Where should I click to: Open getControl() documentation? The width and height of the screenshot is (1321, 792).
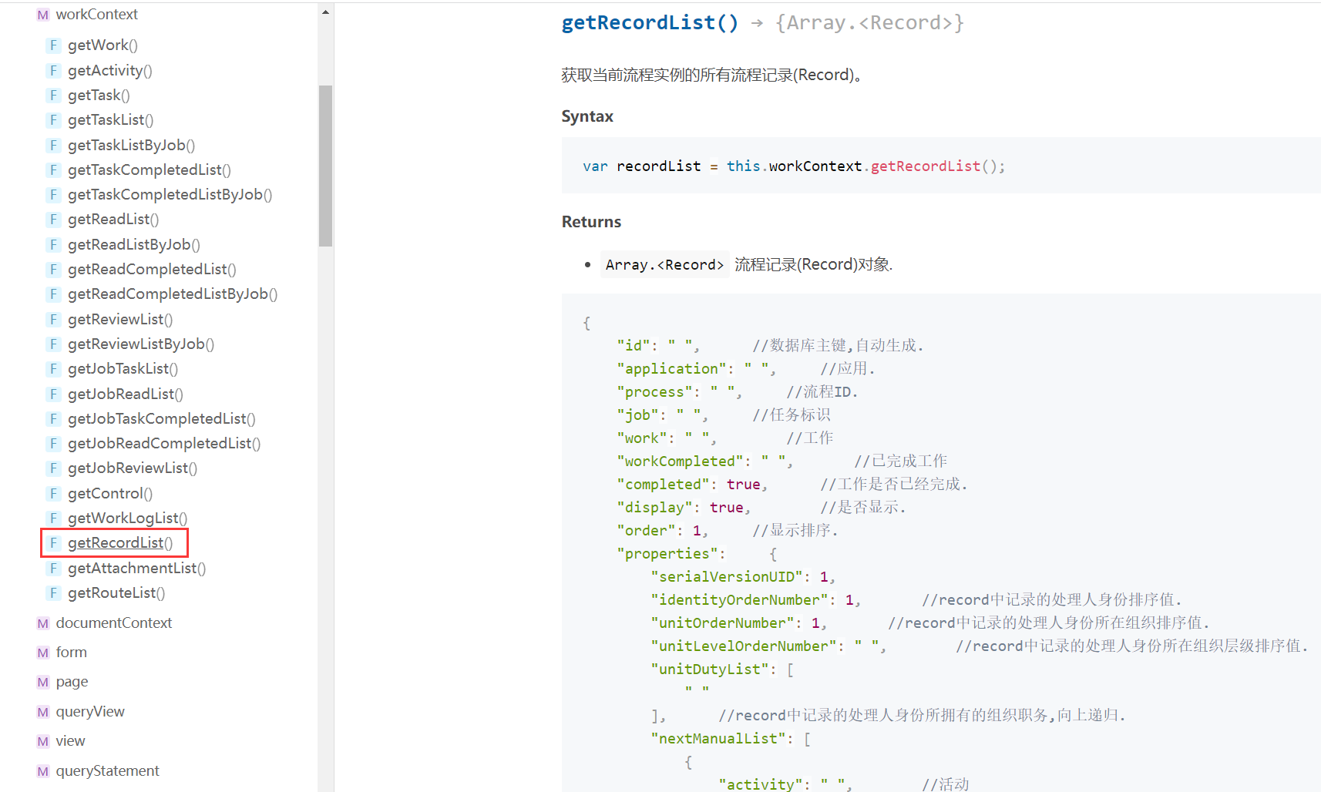coord(110,494)
